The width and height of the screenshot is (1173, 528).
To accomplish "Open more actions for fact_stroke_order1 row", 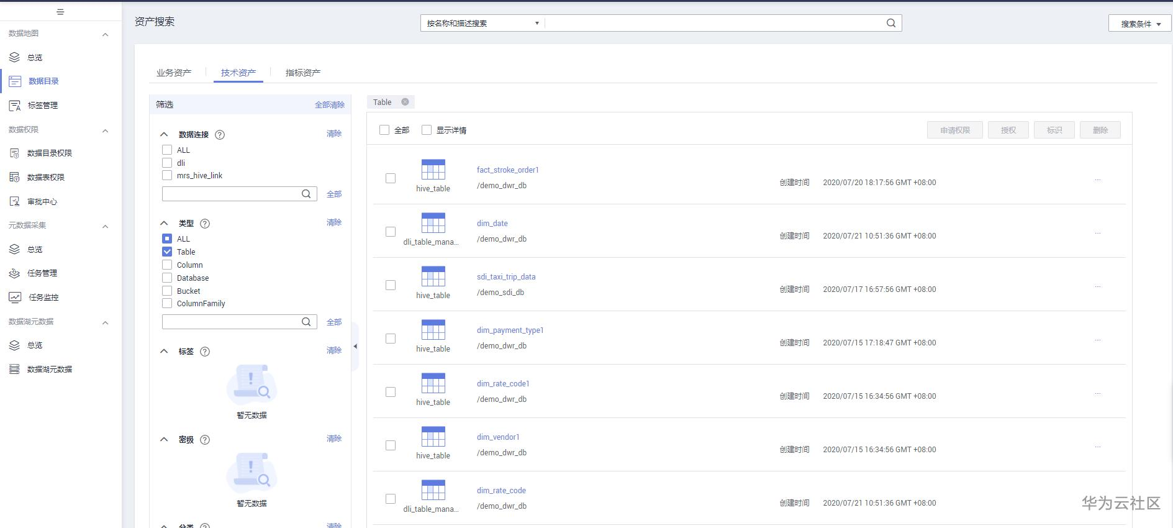I will click(x=1098, y=180).
